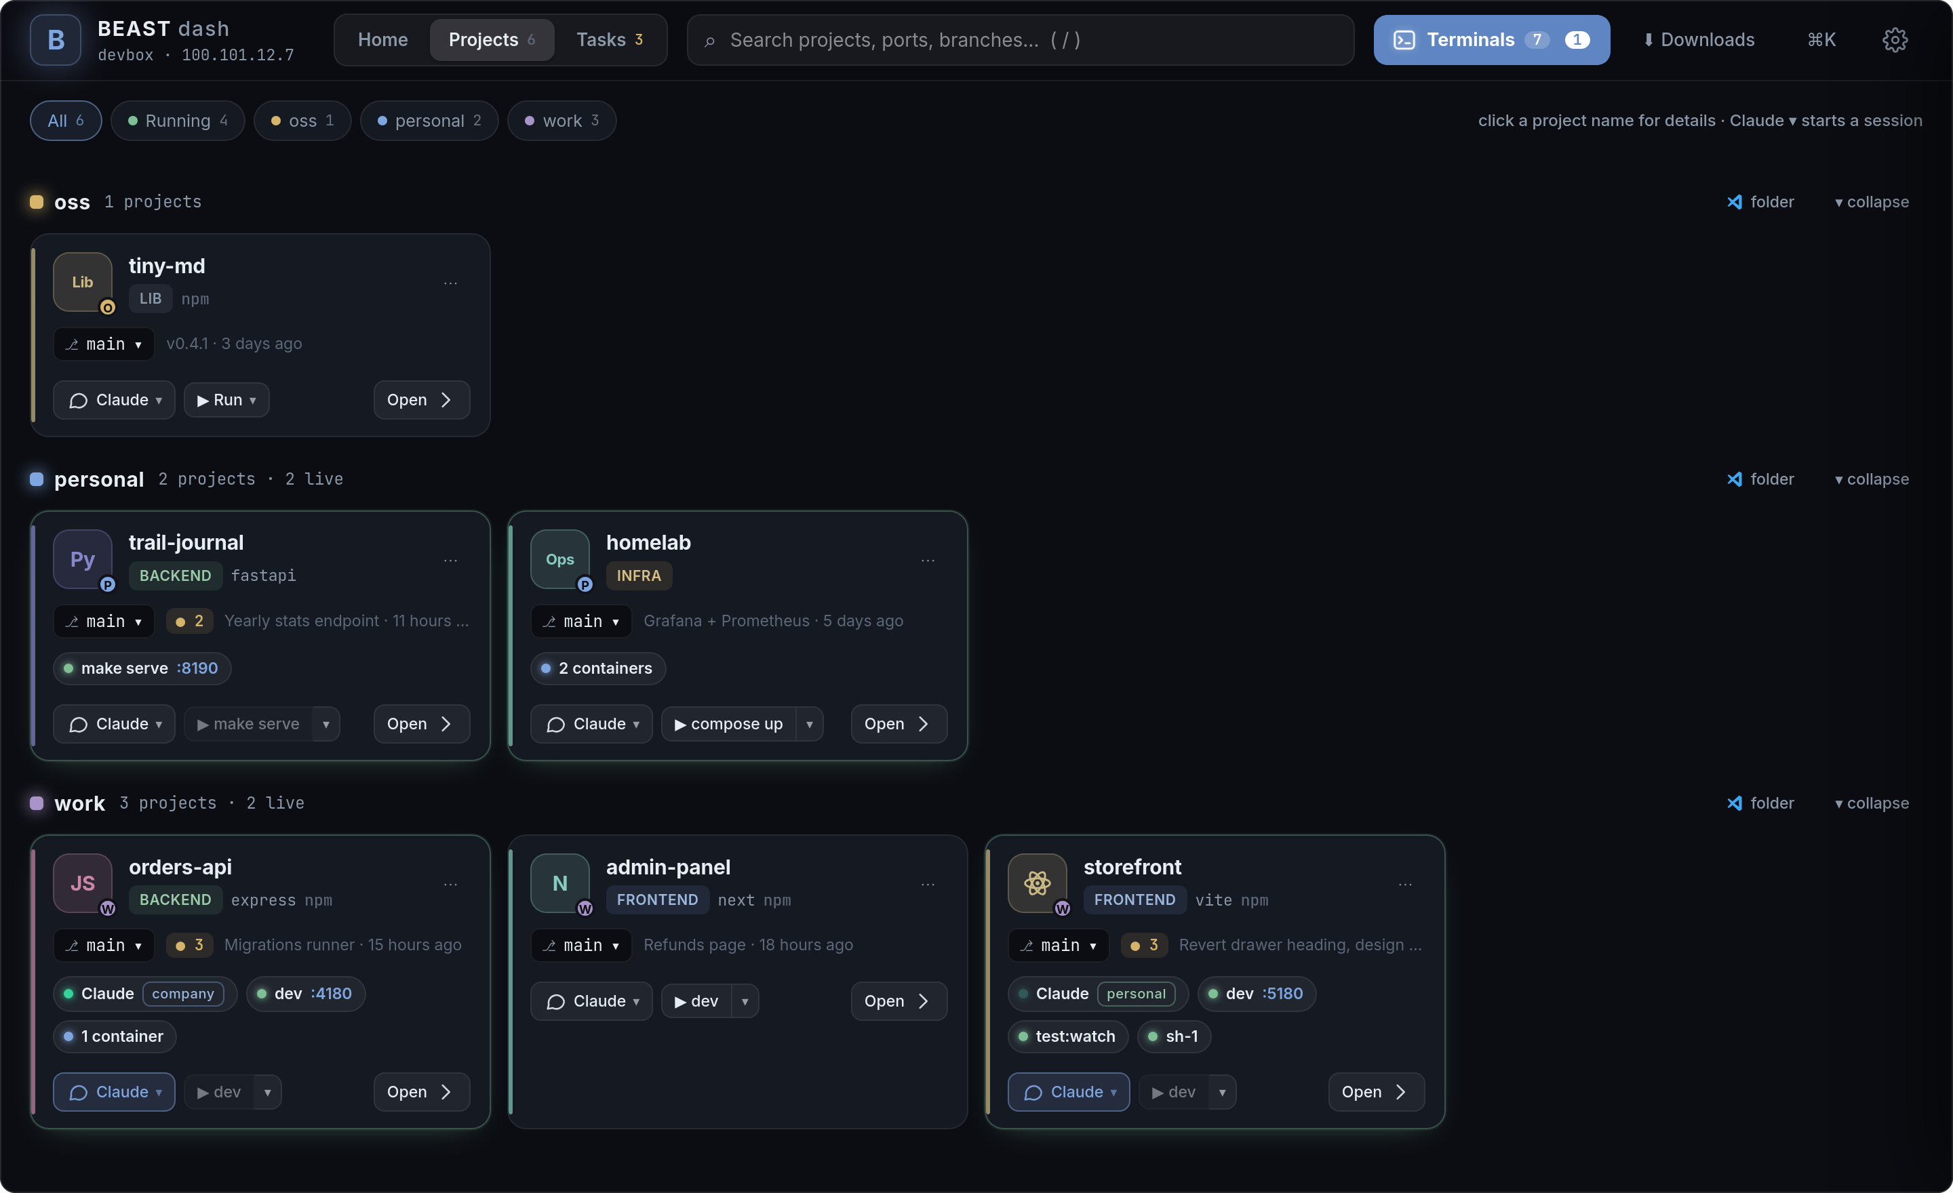Start dev on the admin-panel card
This screenshot has width=1953, height=1193.
pos(696,1001)
